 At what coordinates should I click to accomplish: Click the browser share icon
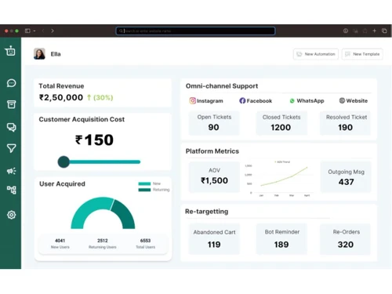click(x=365, y=31)
